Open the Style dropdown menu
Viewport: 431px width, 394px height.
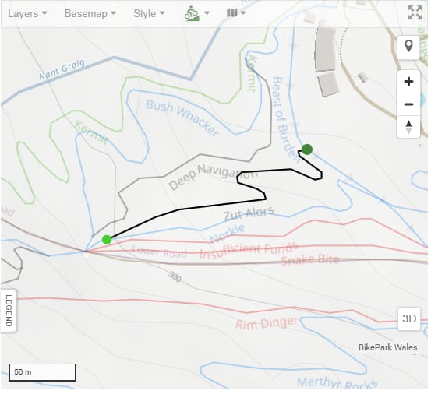(149, 13)
